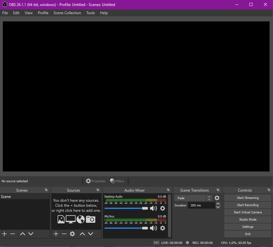Click Start Streaming button
Image resolution: width=273 pixels, height=247 pixels.
248,198
